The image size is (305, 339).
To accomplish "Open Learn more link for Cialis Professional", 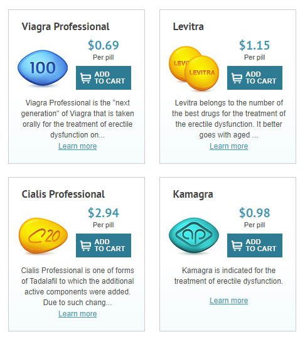I will click(78, 314).
